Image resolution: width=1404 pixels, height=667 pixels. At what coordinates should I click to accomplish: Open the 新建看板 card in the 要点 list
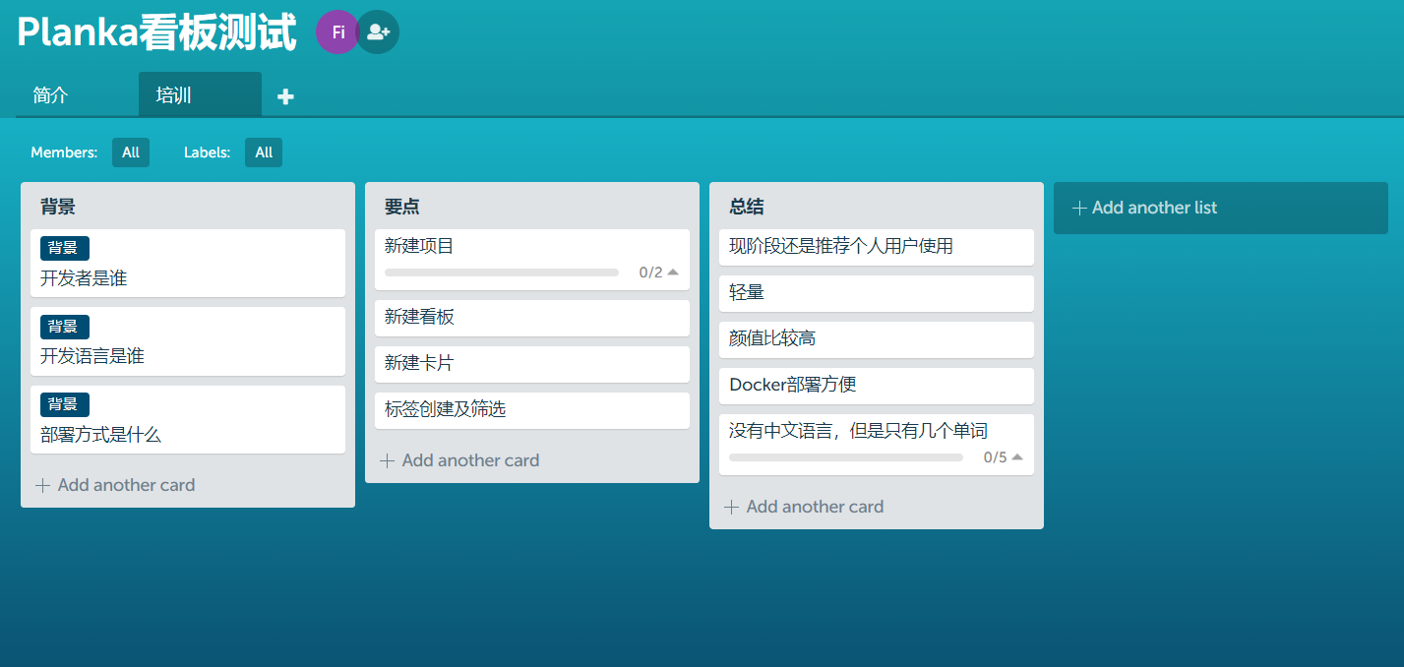pos(531,319)
